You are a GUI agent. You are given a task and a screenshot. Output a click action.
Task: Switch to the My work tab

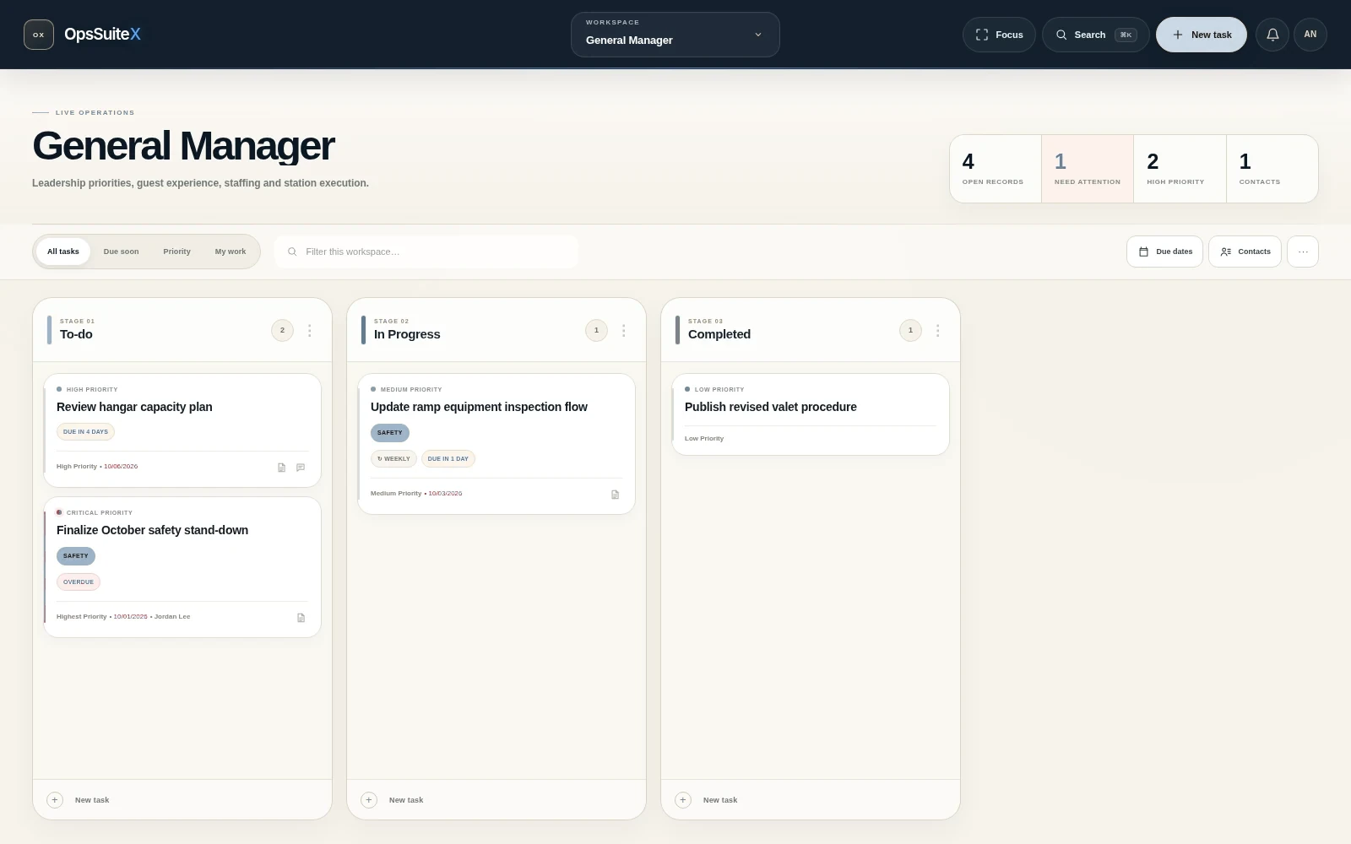point(231,252)
